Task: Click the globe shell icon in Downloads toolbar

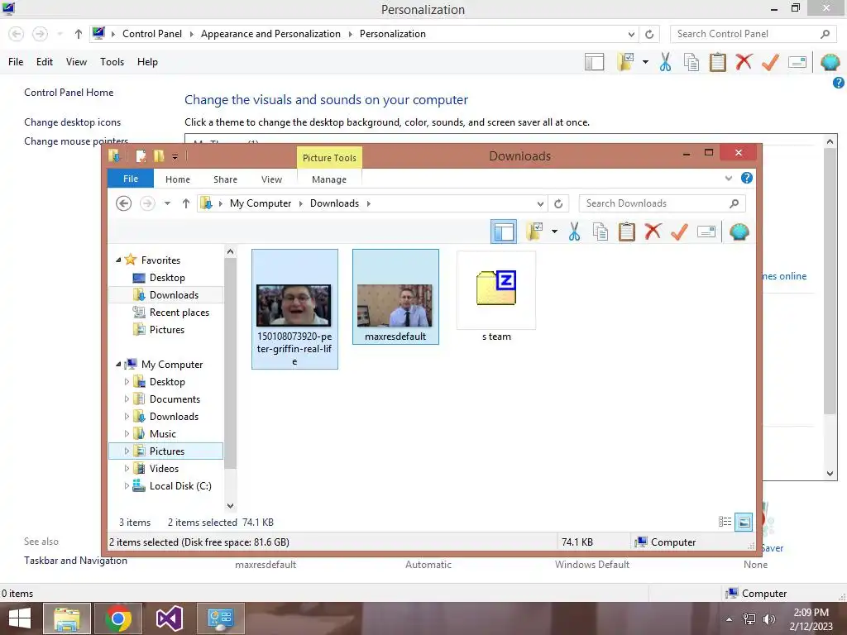Action: coord(739,232)
